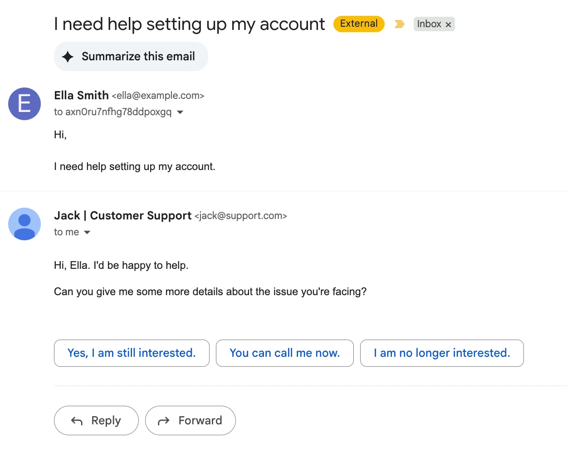
Task: Pick "I am no longer interested." reply
Action: [442, 353]
